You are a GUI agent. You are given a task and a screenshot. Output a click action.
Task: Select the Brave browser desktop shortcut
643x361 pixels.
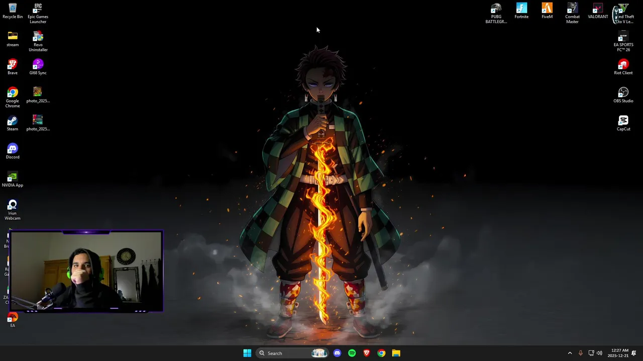click(x=13, y=67)
